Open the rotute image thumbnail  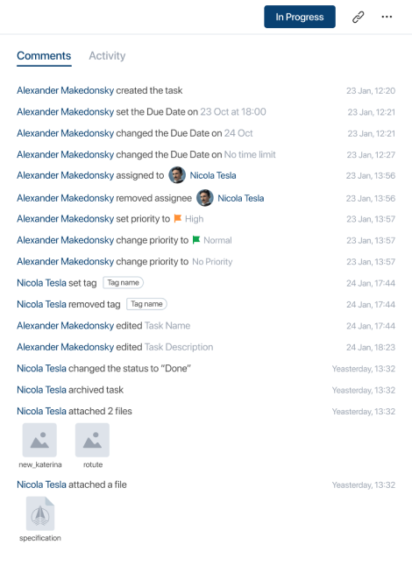[x=92, y=440]
